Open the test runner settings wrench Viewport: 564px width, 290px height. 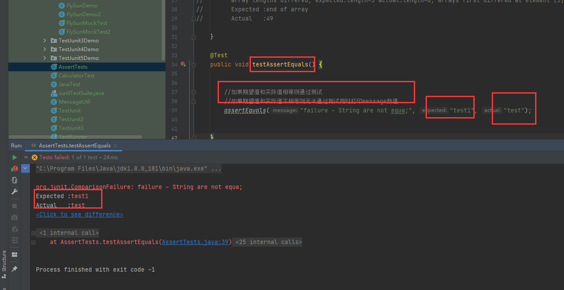coord(14,192)
